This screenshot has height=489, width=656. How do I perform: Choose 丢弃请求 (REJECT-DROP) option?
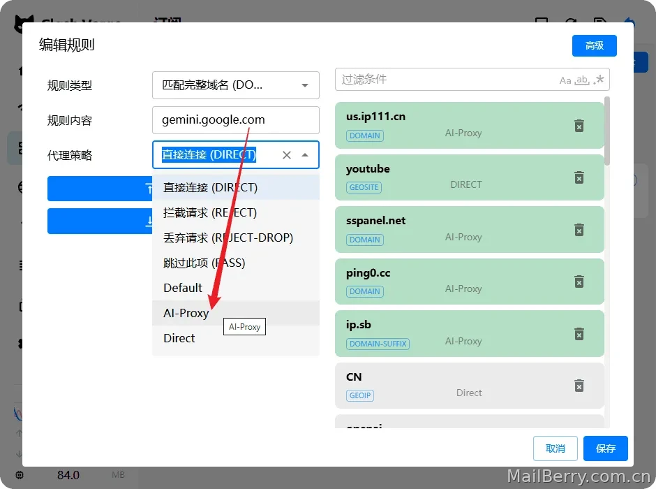pyautogui.click(x=236, y=238)
